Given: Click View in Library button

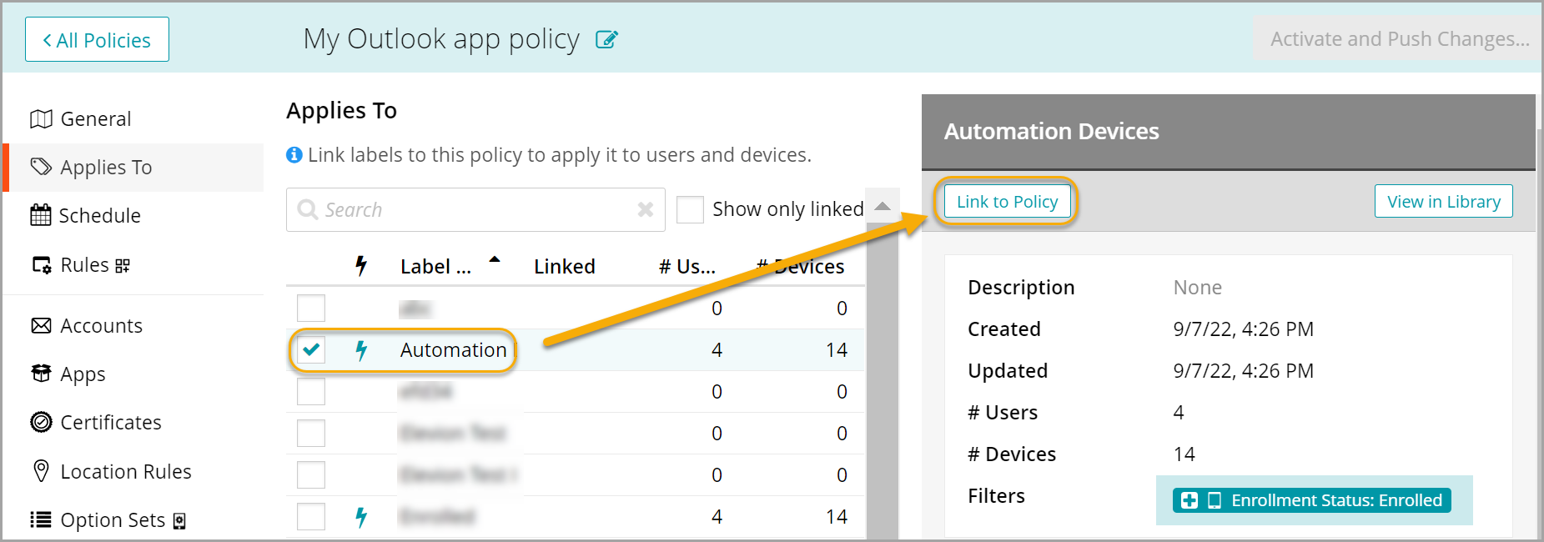Looking at the screenshot, I should click(x=1443, y=202).
